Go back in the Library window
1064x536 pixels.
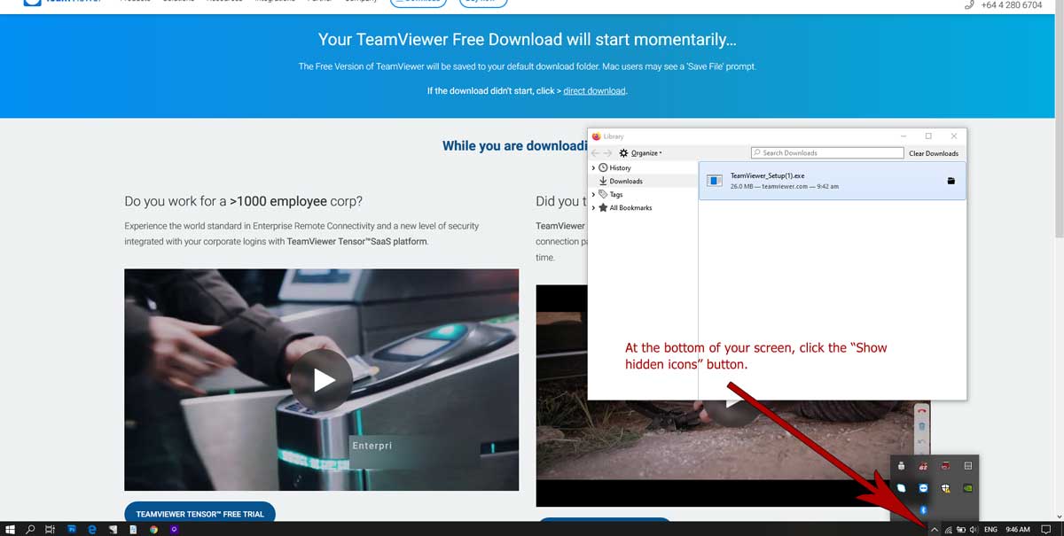596,153
